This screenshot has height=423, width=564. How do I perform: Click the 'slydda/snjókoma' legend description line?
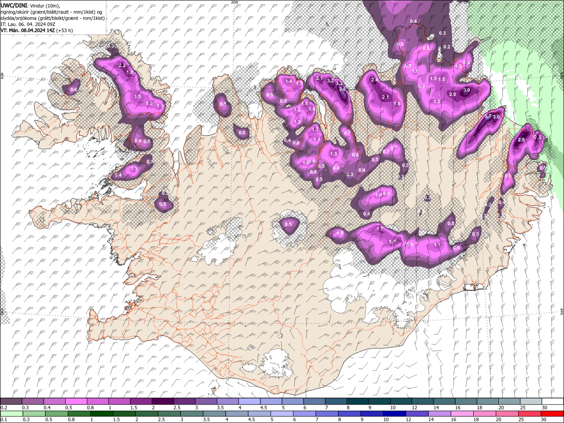52,18
